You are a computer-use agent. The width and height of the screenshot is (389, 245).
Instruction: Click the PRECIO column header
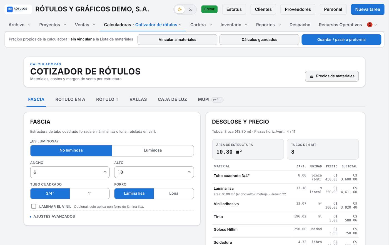click(x=331, y=166)
